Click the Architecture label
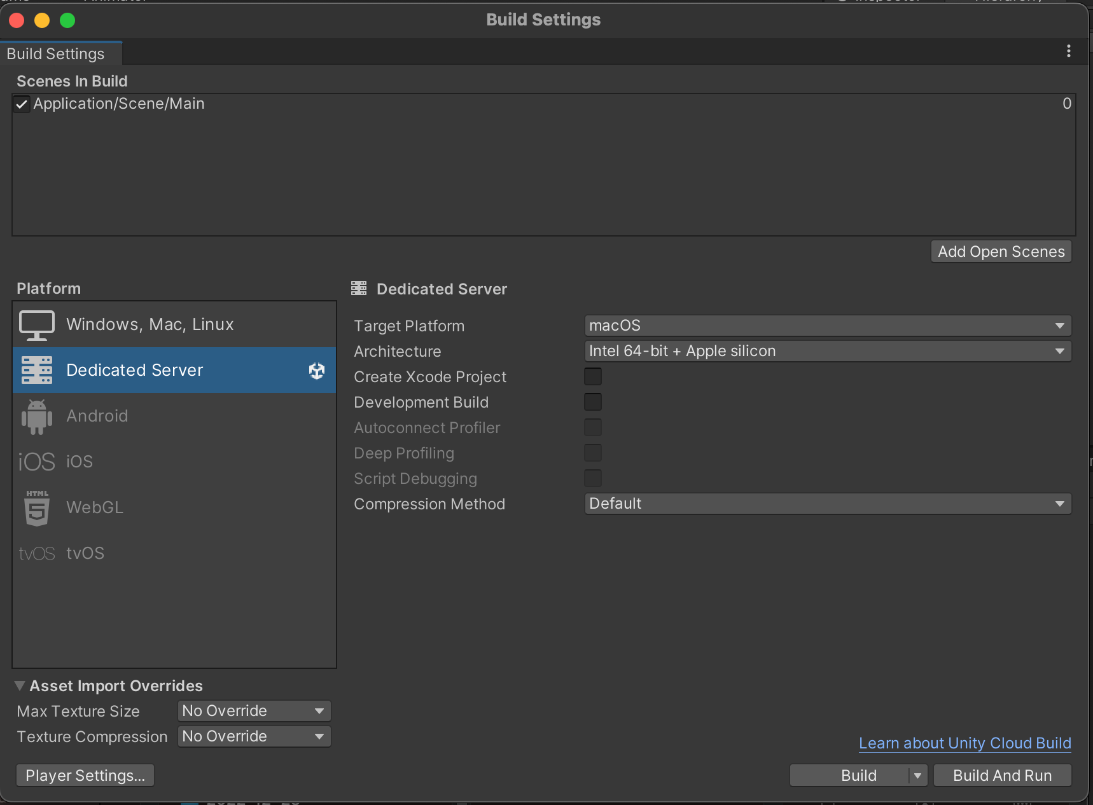 coord(398,351)
